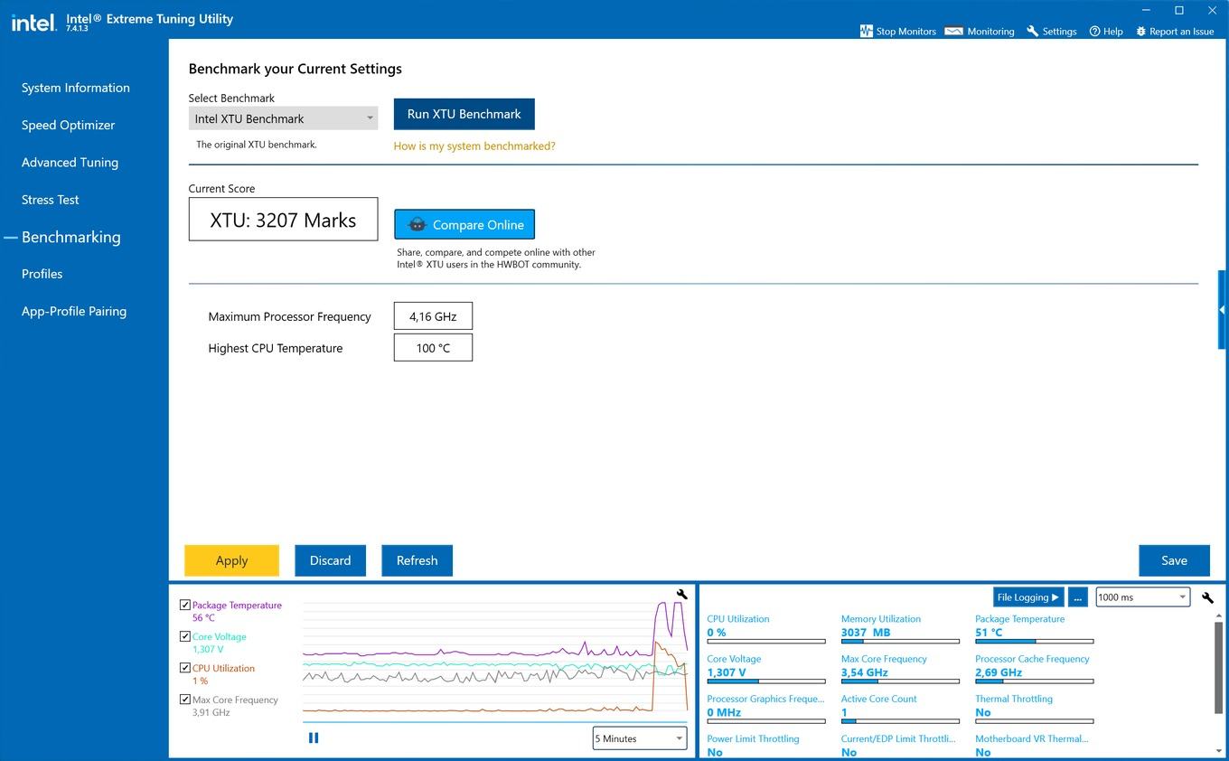
Task: Click the Memory Utilization monitor bar
Action: pos(900,642)
